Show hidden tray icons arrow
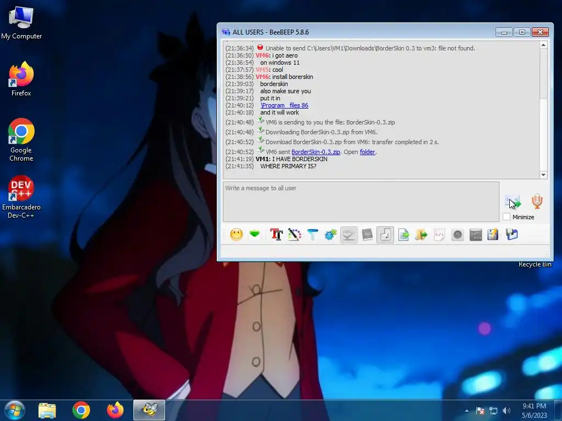562x421 pixels. [467, 411]
